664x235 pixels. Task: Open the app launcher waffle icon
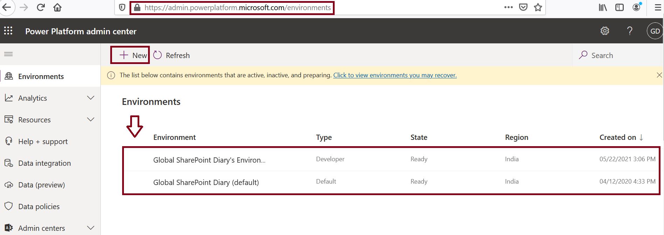coord(8,31)
